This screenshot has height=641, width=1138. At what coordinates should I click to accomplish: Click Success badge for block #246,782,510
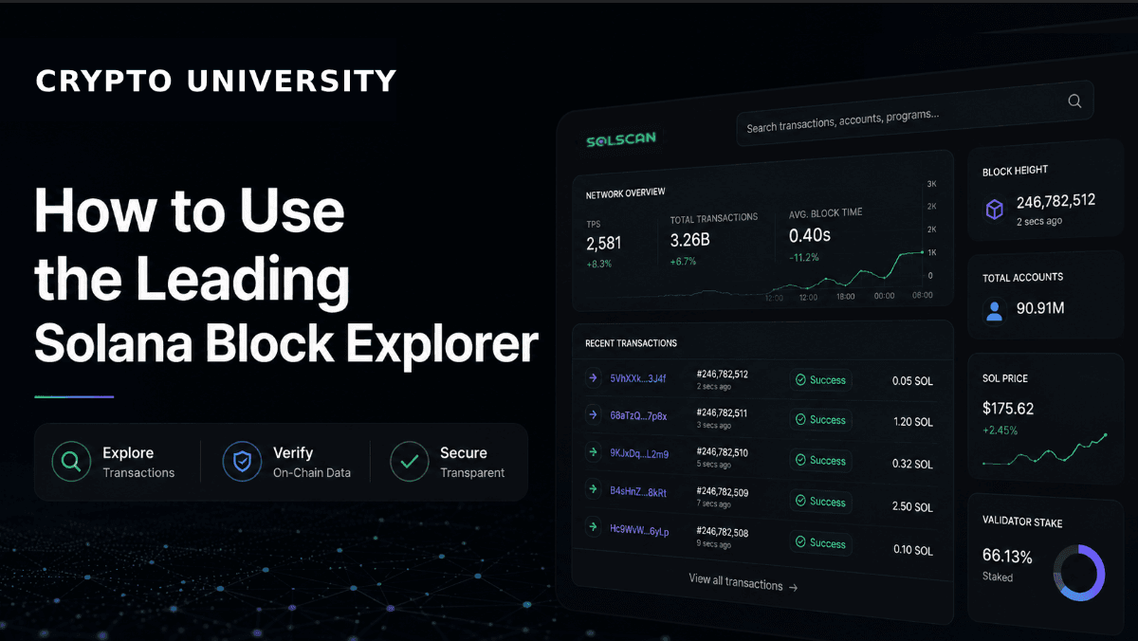[820, 461]
